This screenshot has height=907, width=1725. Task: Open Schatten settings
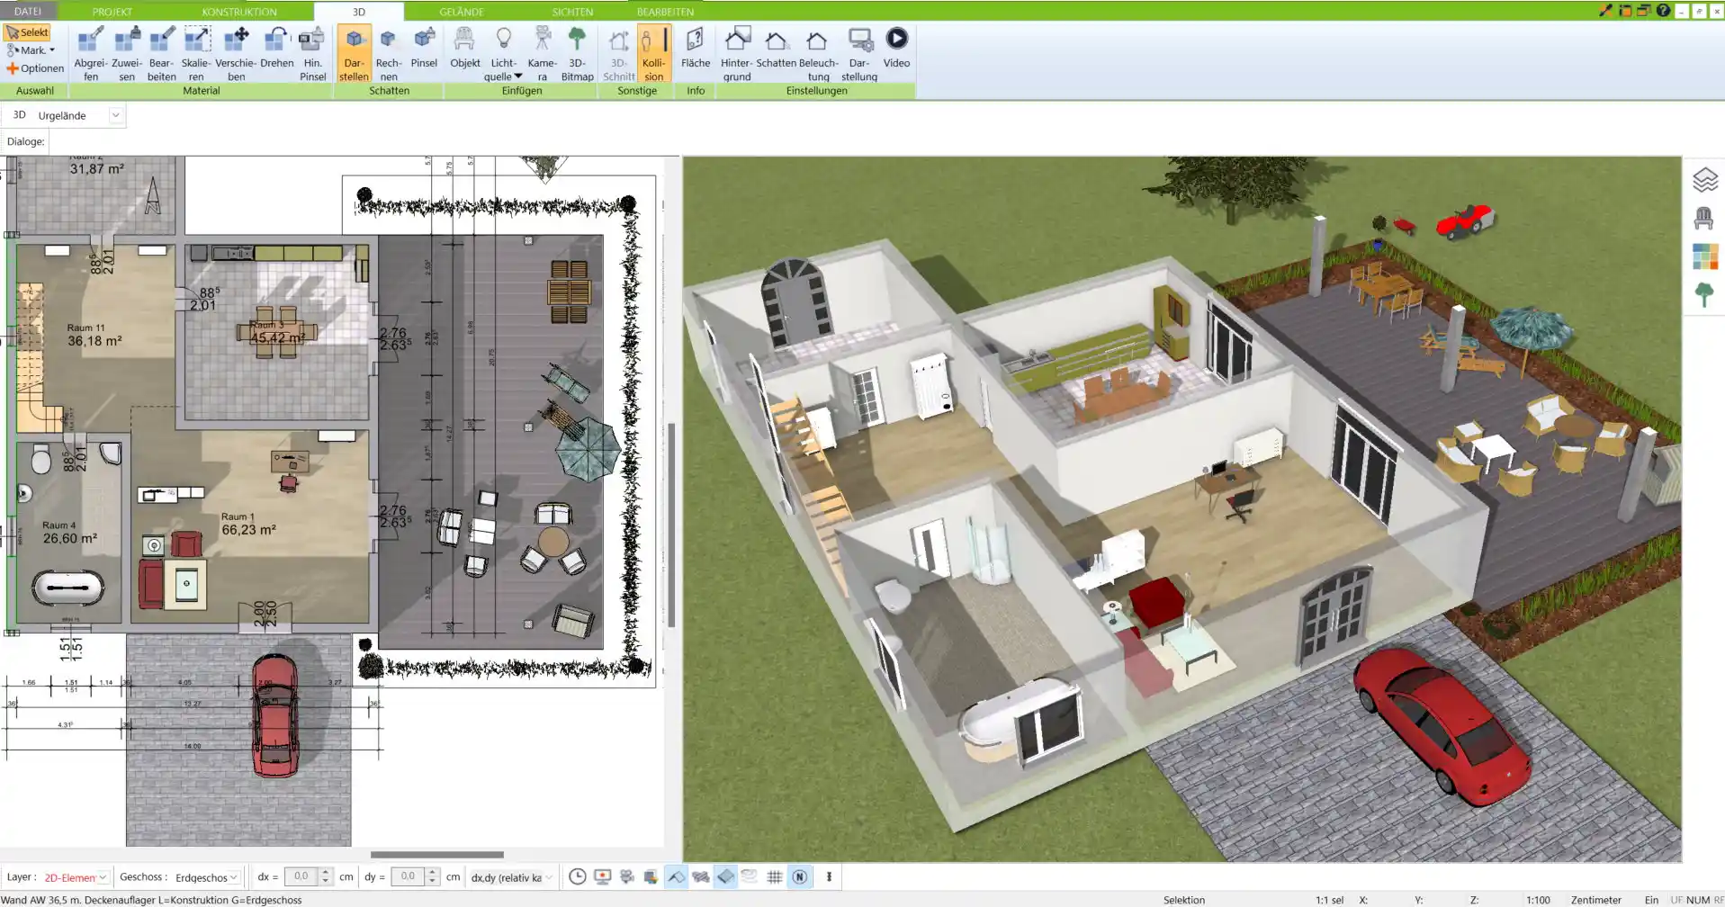coord(776,48)
